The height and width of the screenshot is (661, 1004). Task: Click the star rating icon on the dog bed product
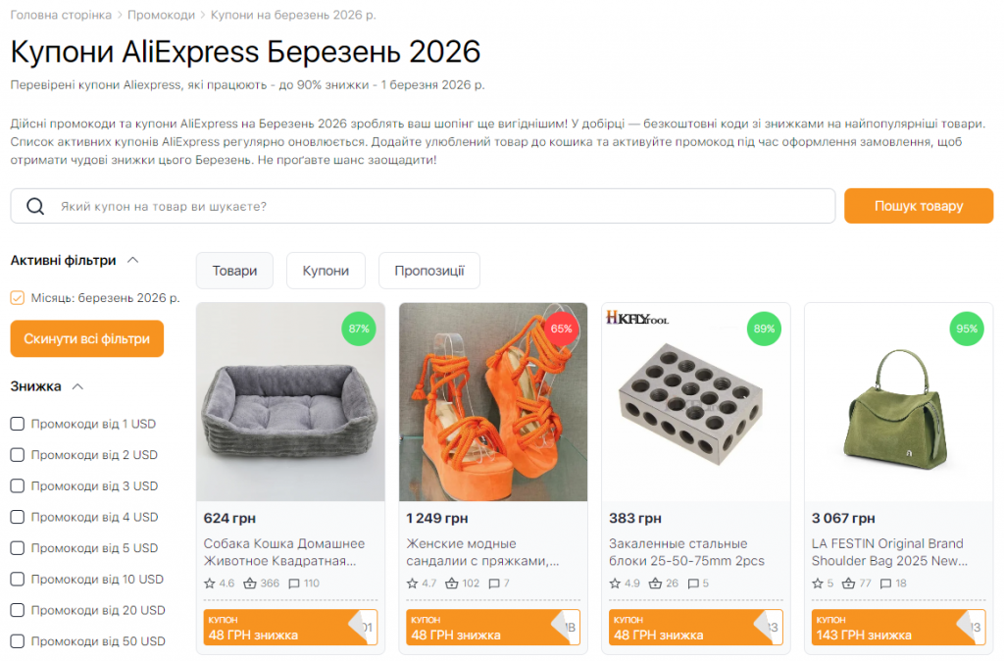click(x=211, y=583)
